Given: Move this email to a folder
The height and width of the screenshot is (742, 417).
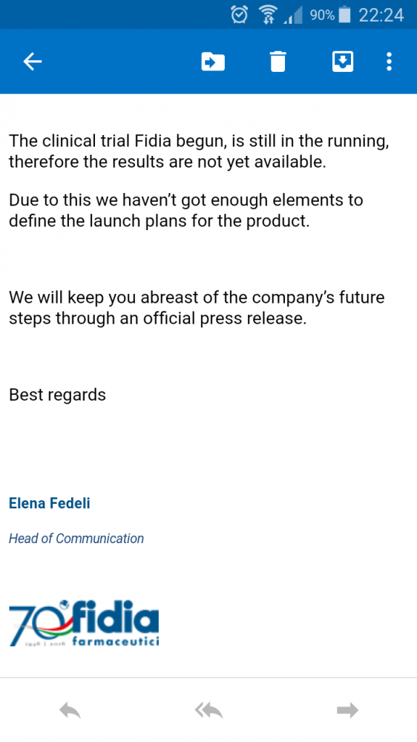Looking at the screenshot, I should click(213, 62).
